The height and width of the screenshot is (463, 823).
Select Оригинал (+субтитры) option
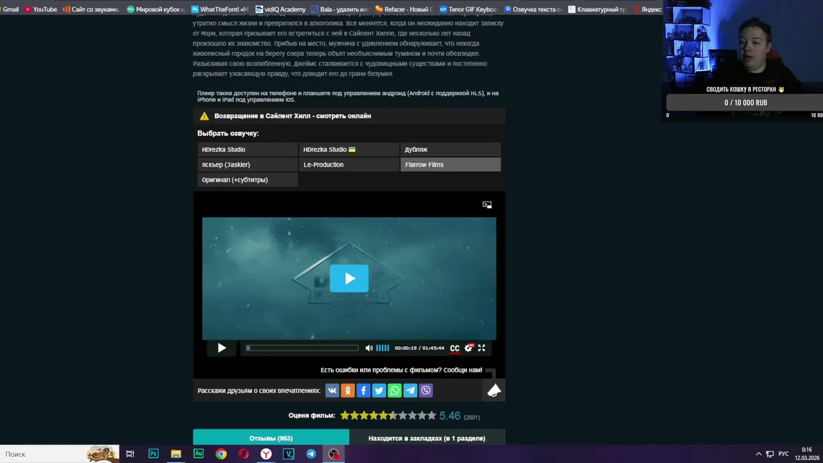click(x=248, y=180)
